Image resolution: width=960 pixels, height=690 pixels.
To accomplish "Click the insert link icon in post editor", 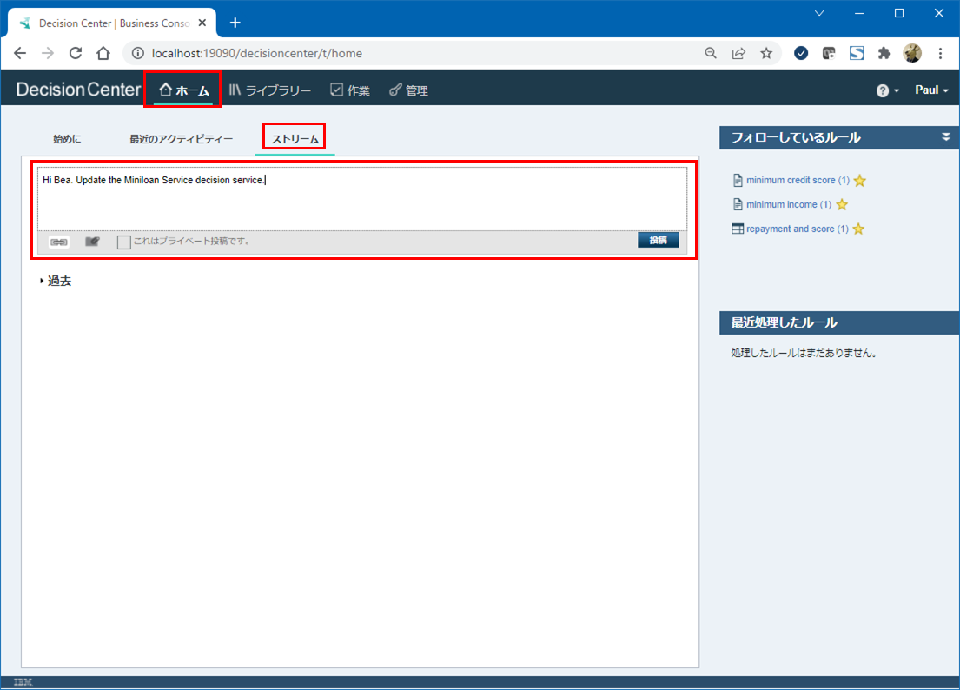I will [59, 242].
